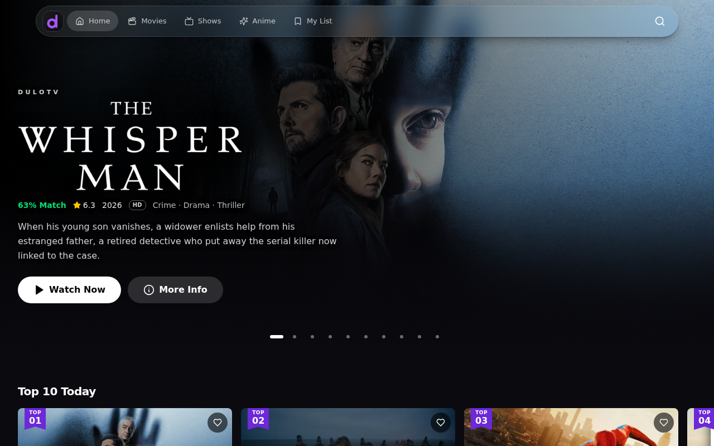Go to the fifth carousel slide dot

[x=348, y=337]
